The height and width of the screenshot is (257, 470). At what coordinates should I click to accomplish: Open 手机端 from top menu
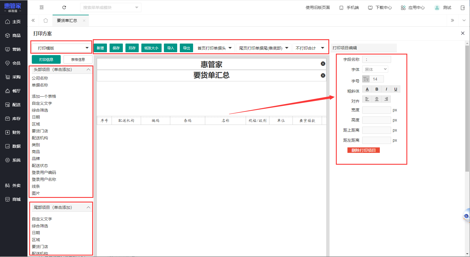(349, 7)
